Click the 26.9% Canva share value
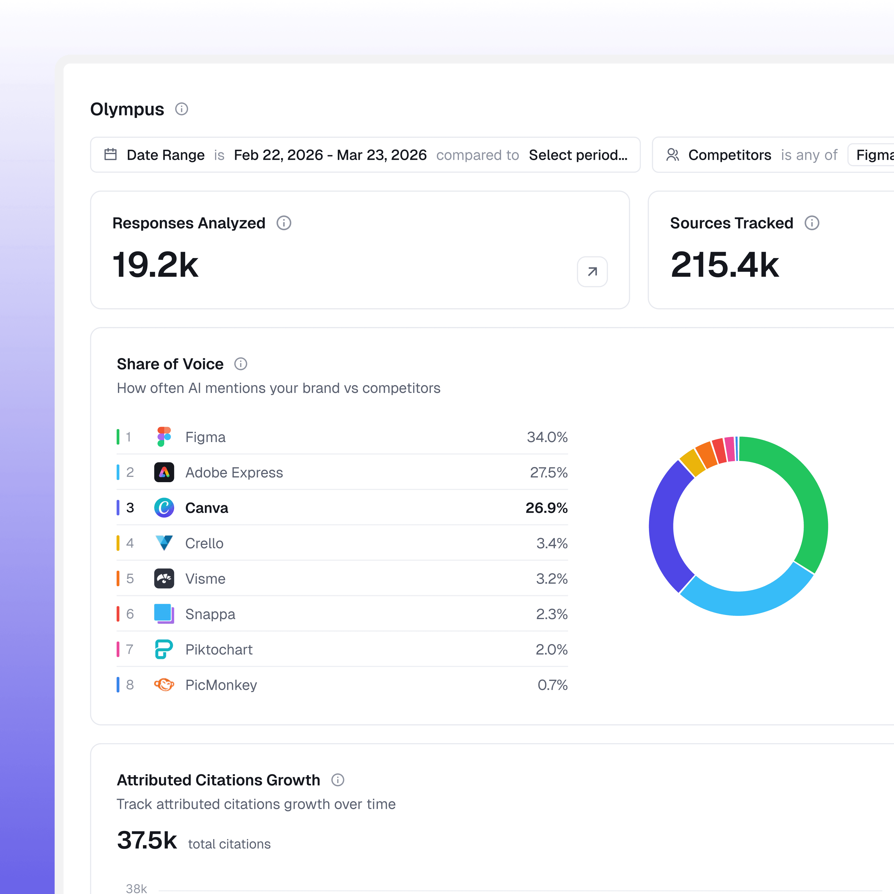 pyautogui.click(x=547, y=508)
